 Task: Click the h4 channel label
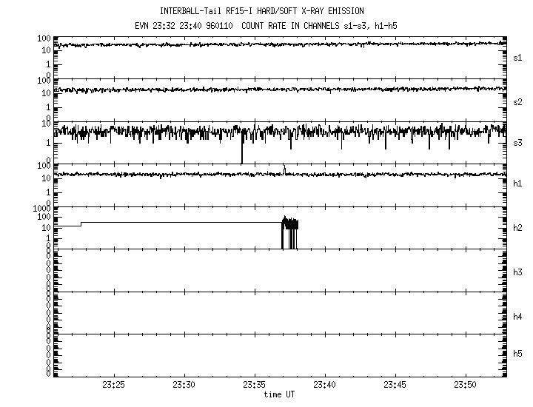tap(518, 317)
